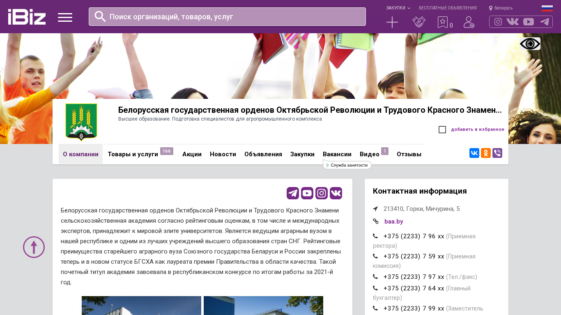
Task: Click the 166 badge on Товары и услуги
Action: 167,151
